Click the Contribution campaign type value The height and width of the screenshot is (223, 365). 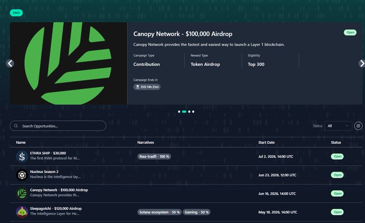pos(147,64)
